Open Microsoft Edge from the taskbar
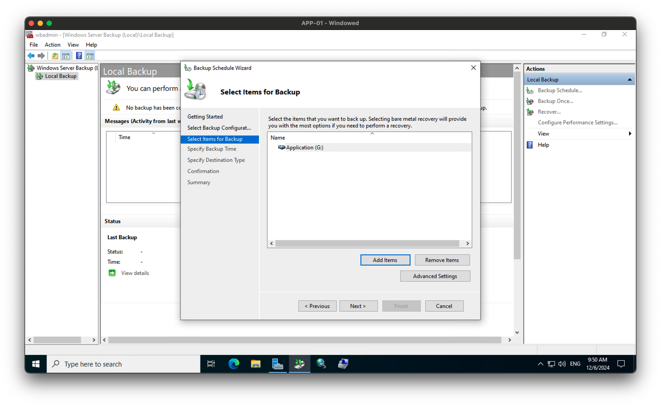The width and height of the screenshot is (661, 406). [233, 364]
